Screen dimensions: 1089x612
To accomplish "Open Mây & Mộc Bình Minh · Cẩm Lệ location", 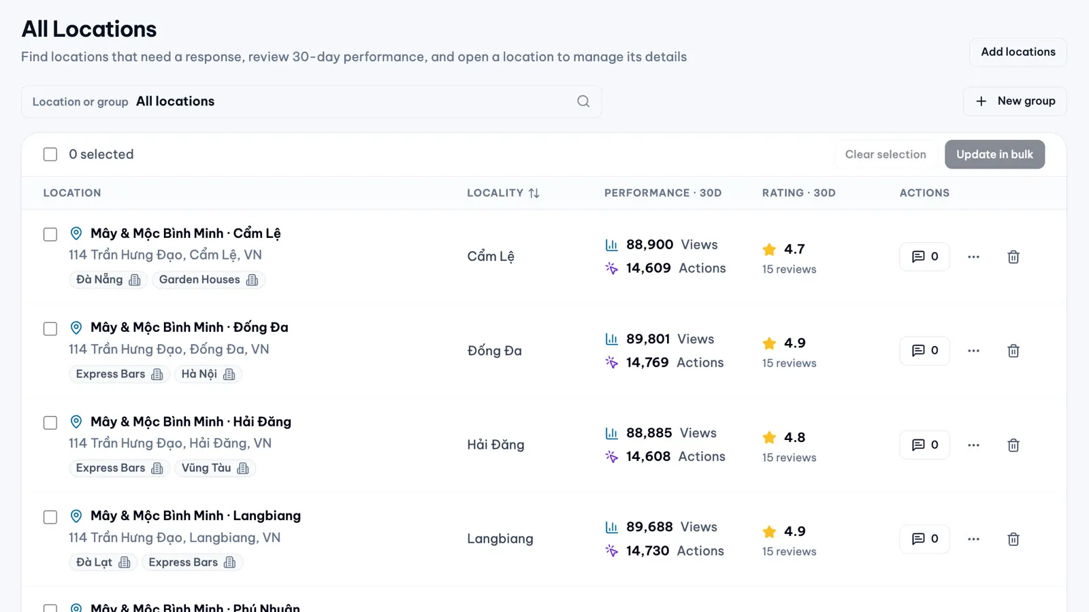I will pos(185,233).
